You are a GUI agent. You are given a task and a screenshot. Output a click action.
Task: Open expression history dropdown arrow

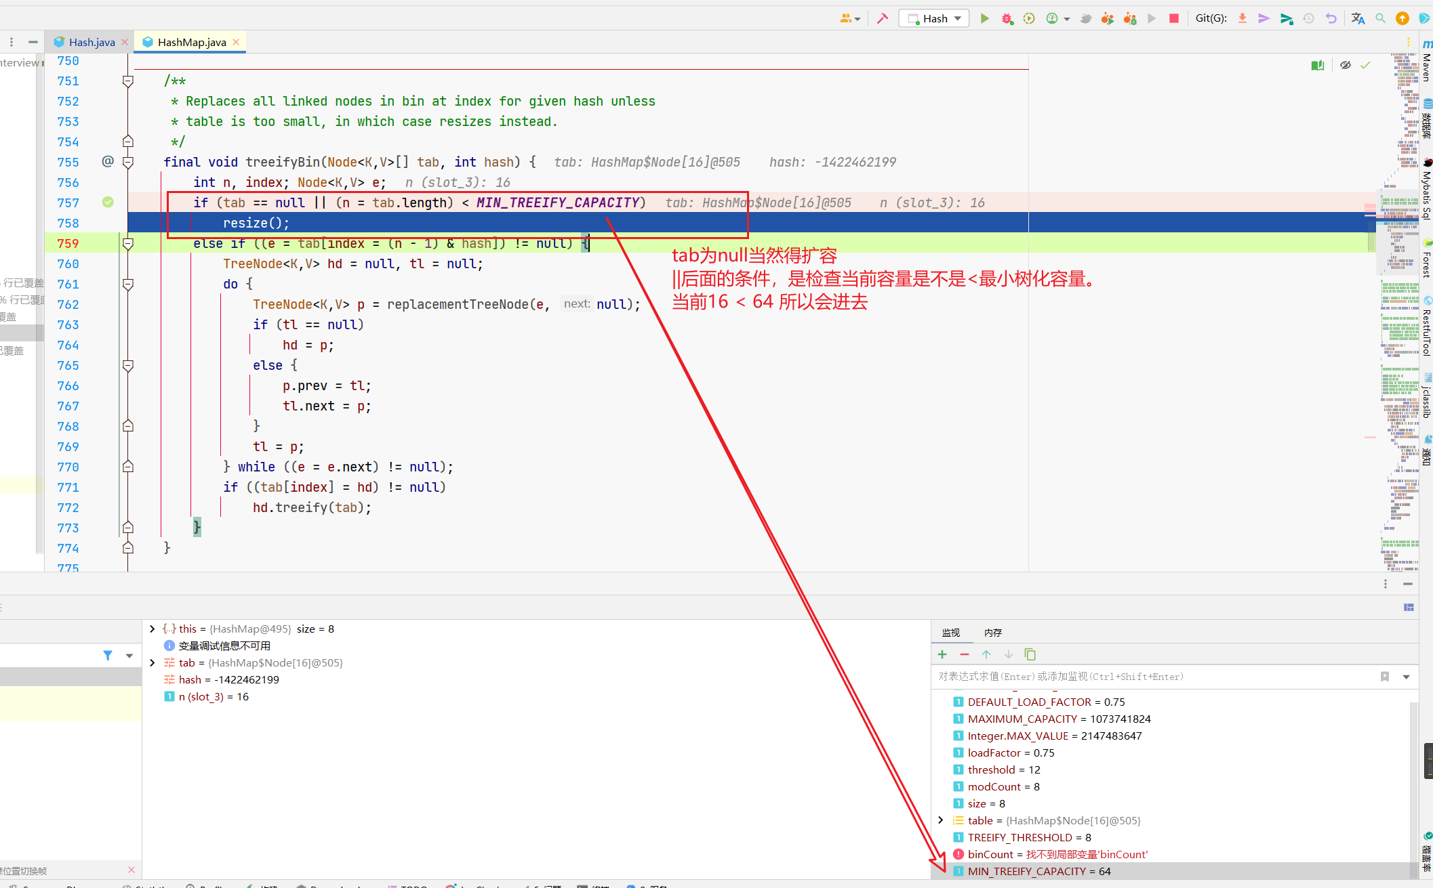click(1407, 677)
